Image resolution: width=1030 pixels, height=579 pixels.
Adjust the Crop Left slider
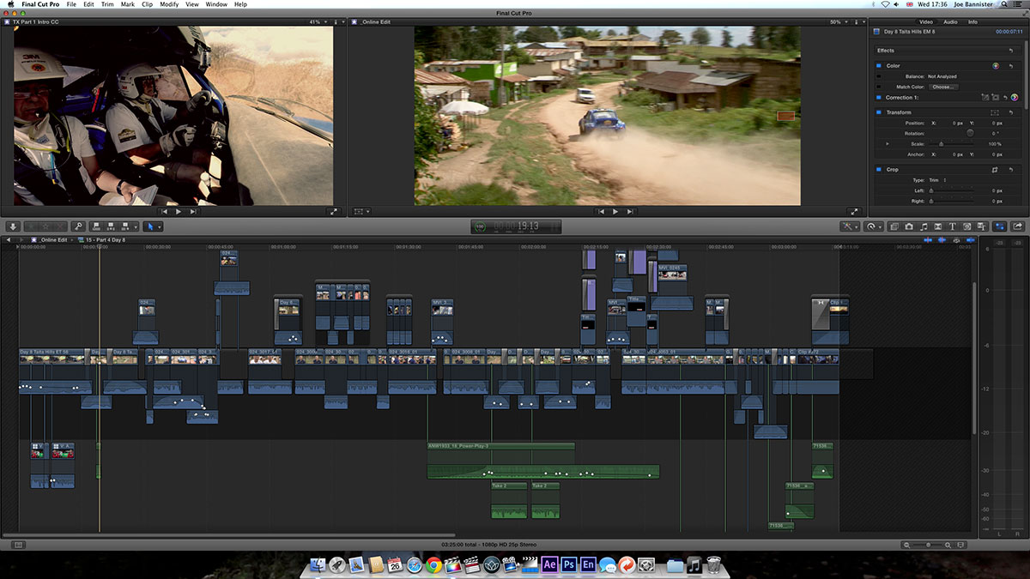(x=951, y=190)
